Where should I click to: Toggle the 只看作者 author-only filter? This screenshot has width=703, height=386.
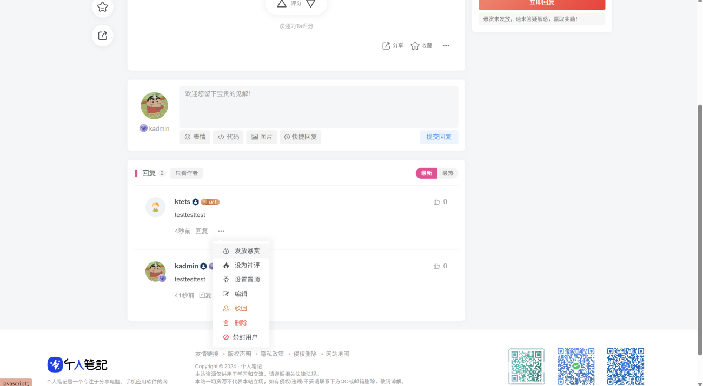pos(187,173)
